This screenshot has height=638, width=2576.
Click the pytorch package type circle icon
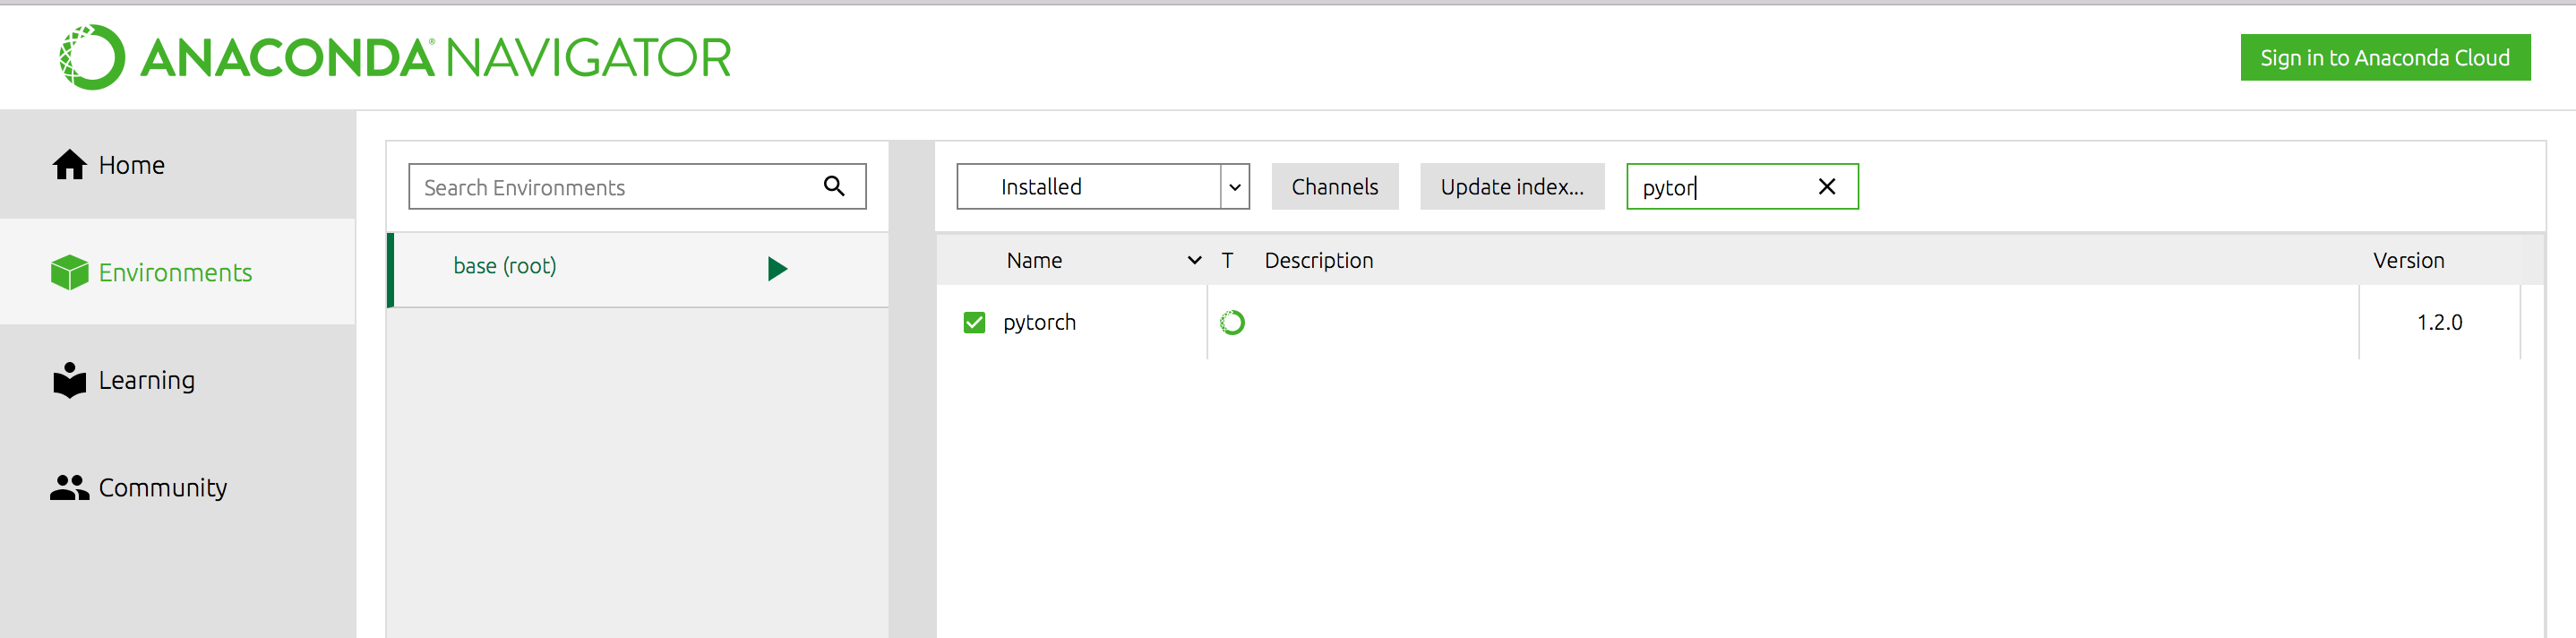(1232, 323)
